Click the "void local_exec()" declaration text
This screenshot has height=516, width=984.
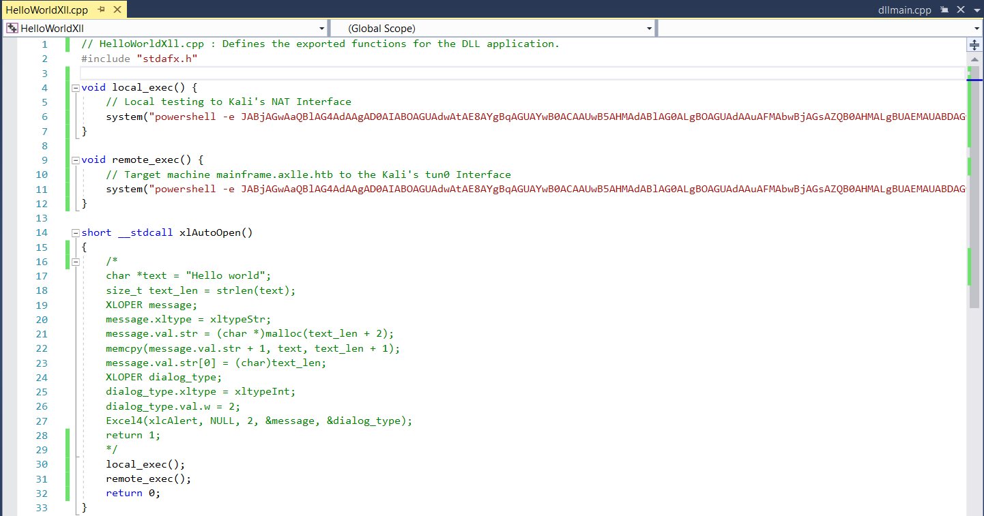tap(133, 87)
